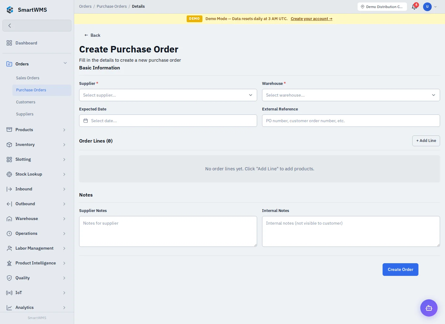Expand the Stock Lookup menu chevron
The width and height of the screenshot is (445, 324).
[x=64, y=174]
